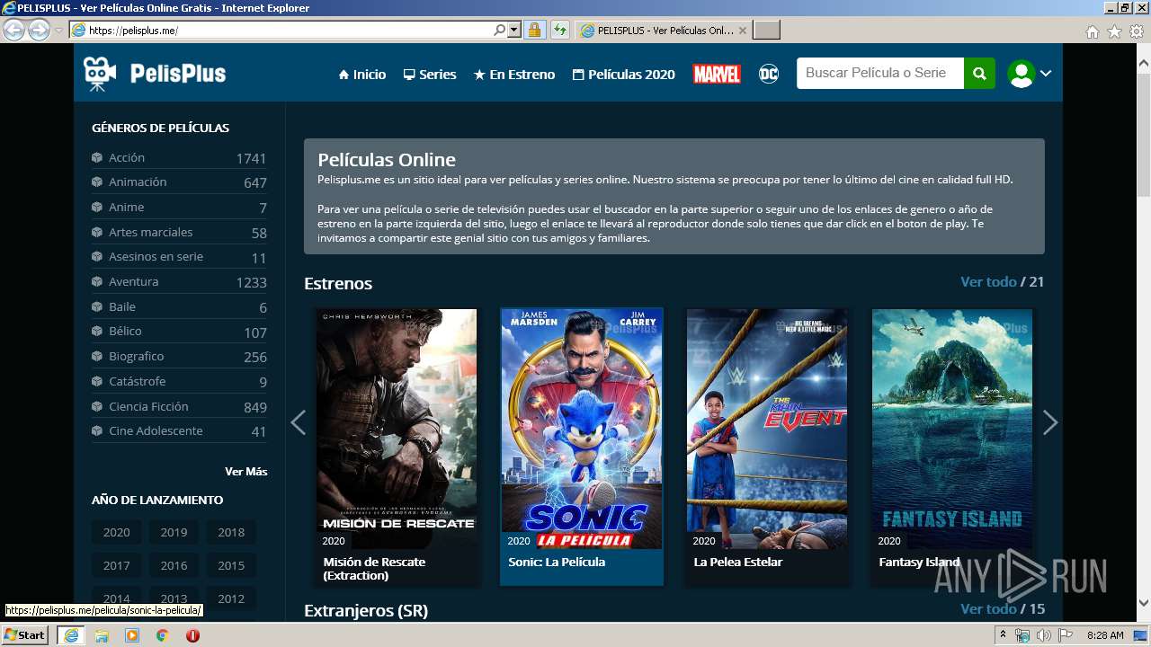Open La Pelea Estelar poster
Image resolution: width=1151 pixels, height=647 pixels.
click(767, 429)
